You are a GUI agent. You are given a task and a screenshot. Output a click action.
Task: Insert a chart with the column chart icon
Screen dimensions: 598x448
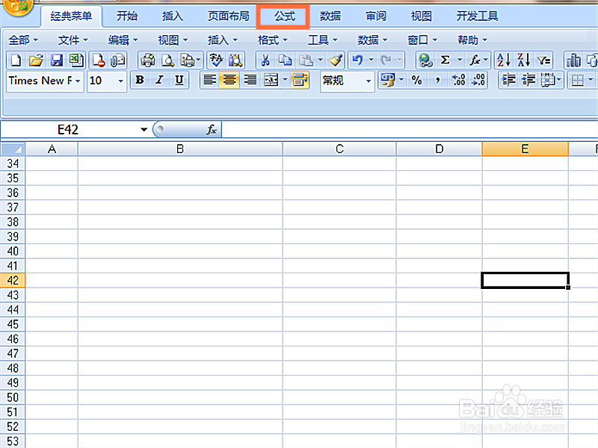(x=573, y=60)
